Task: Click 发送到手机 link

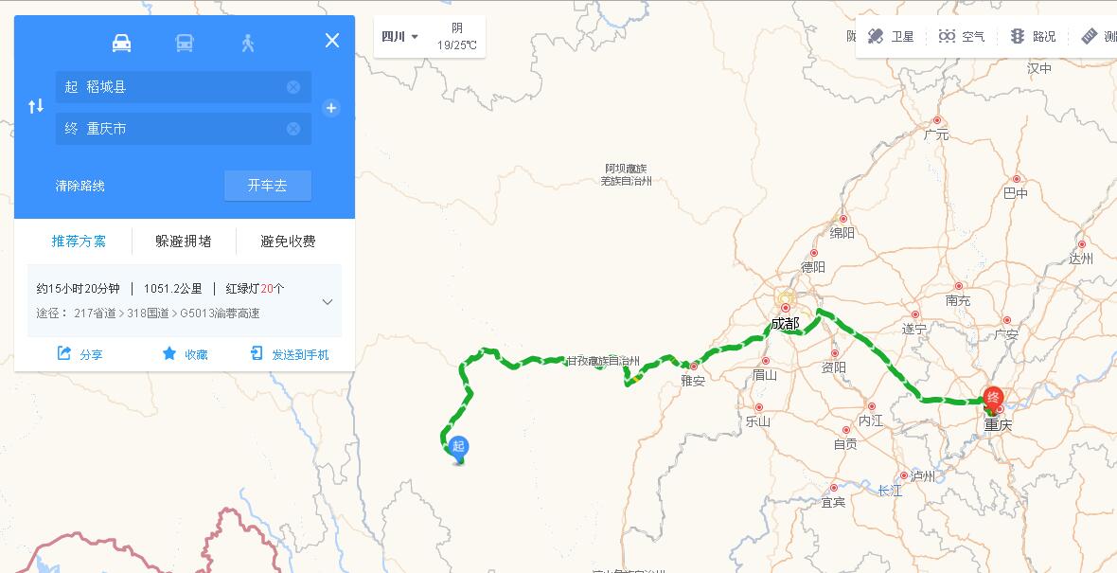Action: coord(290,354)
